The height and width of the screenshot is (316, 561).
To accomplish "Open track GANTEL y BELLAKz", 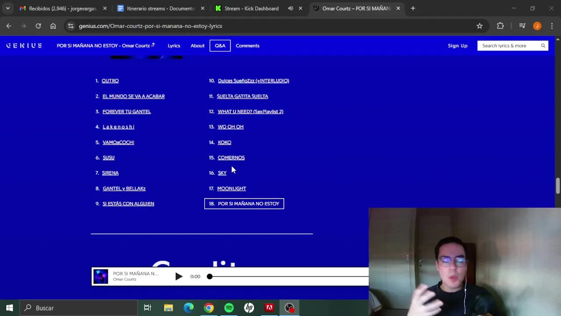I will [124, 188].
